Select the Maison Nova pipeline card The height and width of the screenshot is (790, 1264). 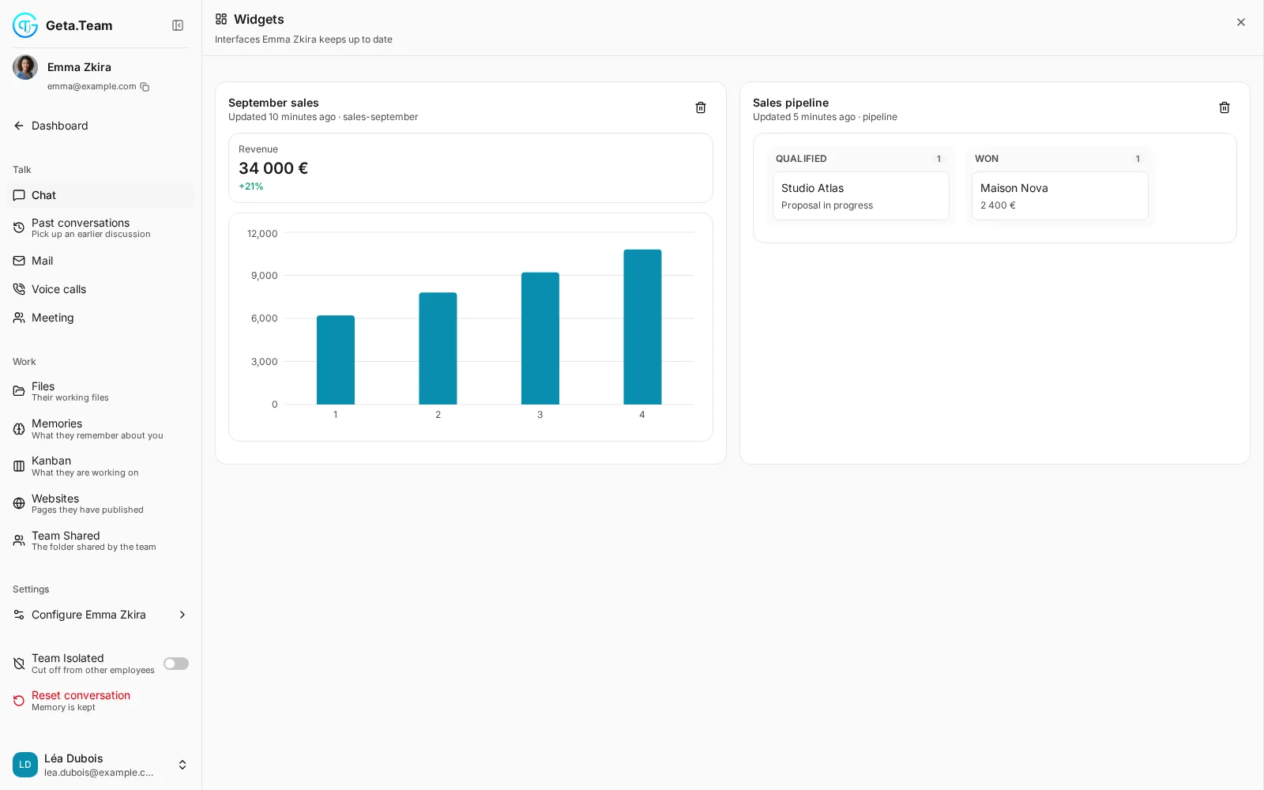(x=1060, y=196)
